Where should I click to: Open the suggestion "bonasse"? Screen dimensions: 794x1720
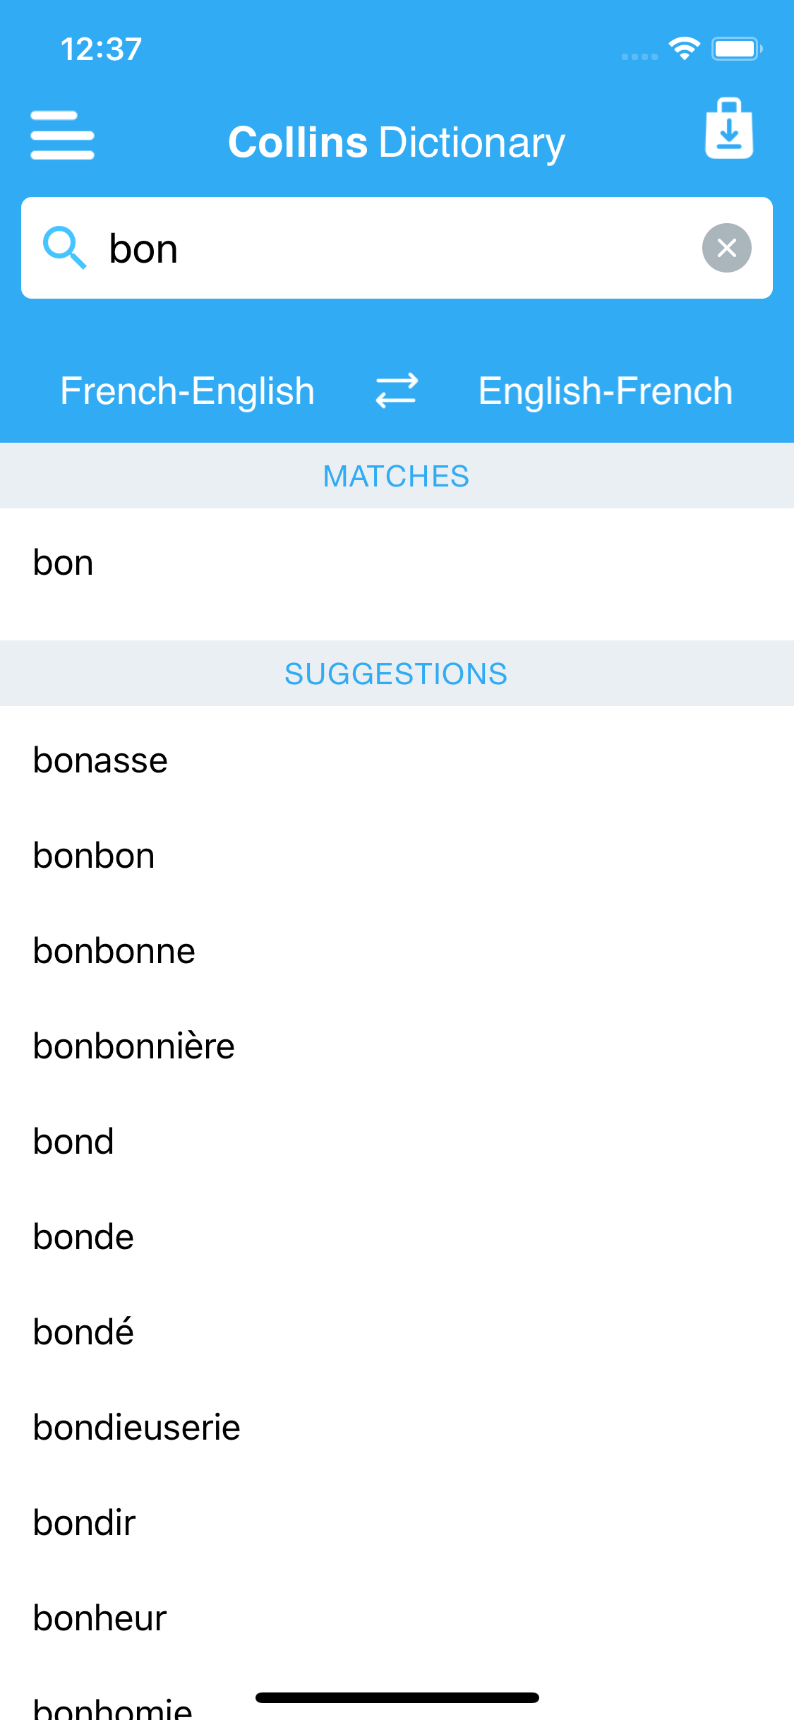coord(100,760)
